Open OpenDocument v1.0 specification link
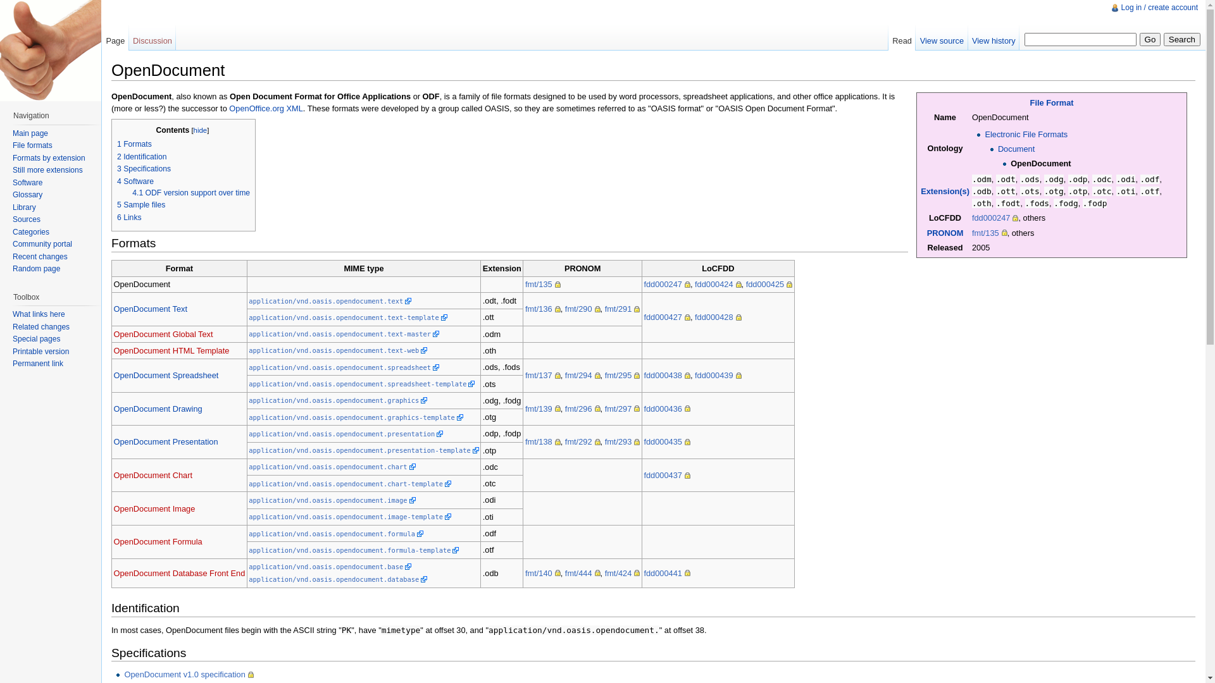Viewport: 1215px width, 683px height. [x=185, y=675]
